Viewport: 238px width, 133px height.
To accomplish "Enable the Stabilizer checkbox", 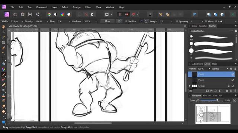I will [126, 21].
